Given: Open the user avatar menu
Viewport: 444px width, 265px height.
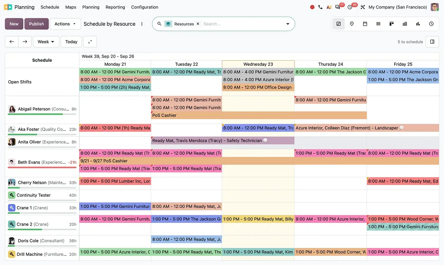Looking at the screenshot, I should (x=435, y=7).
